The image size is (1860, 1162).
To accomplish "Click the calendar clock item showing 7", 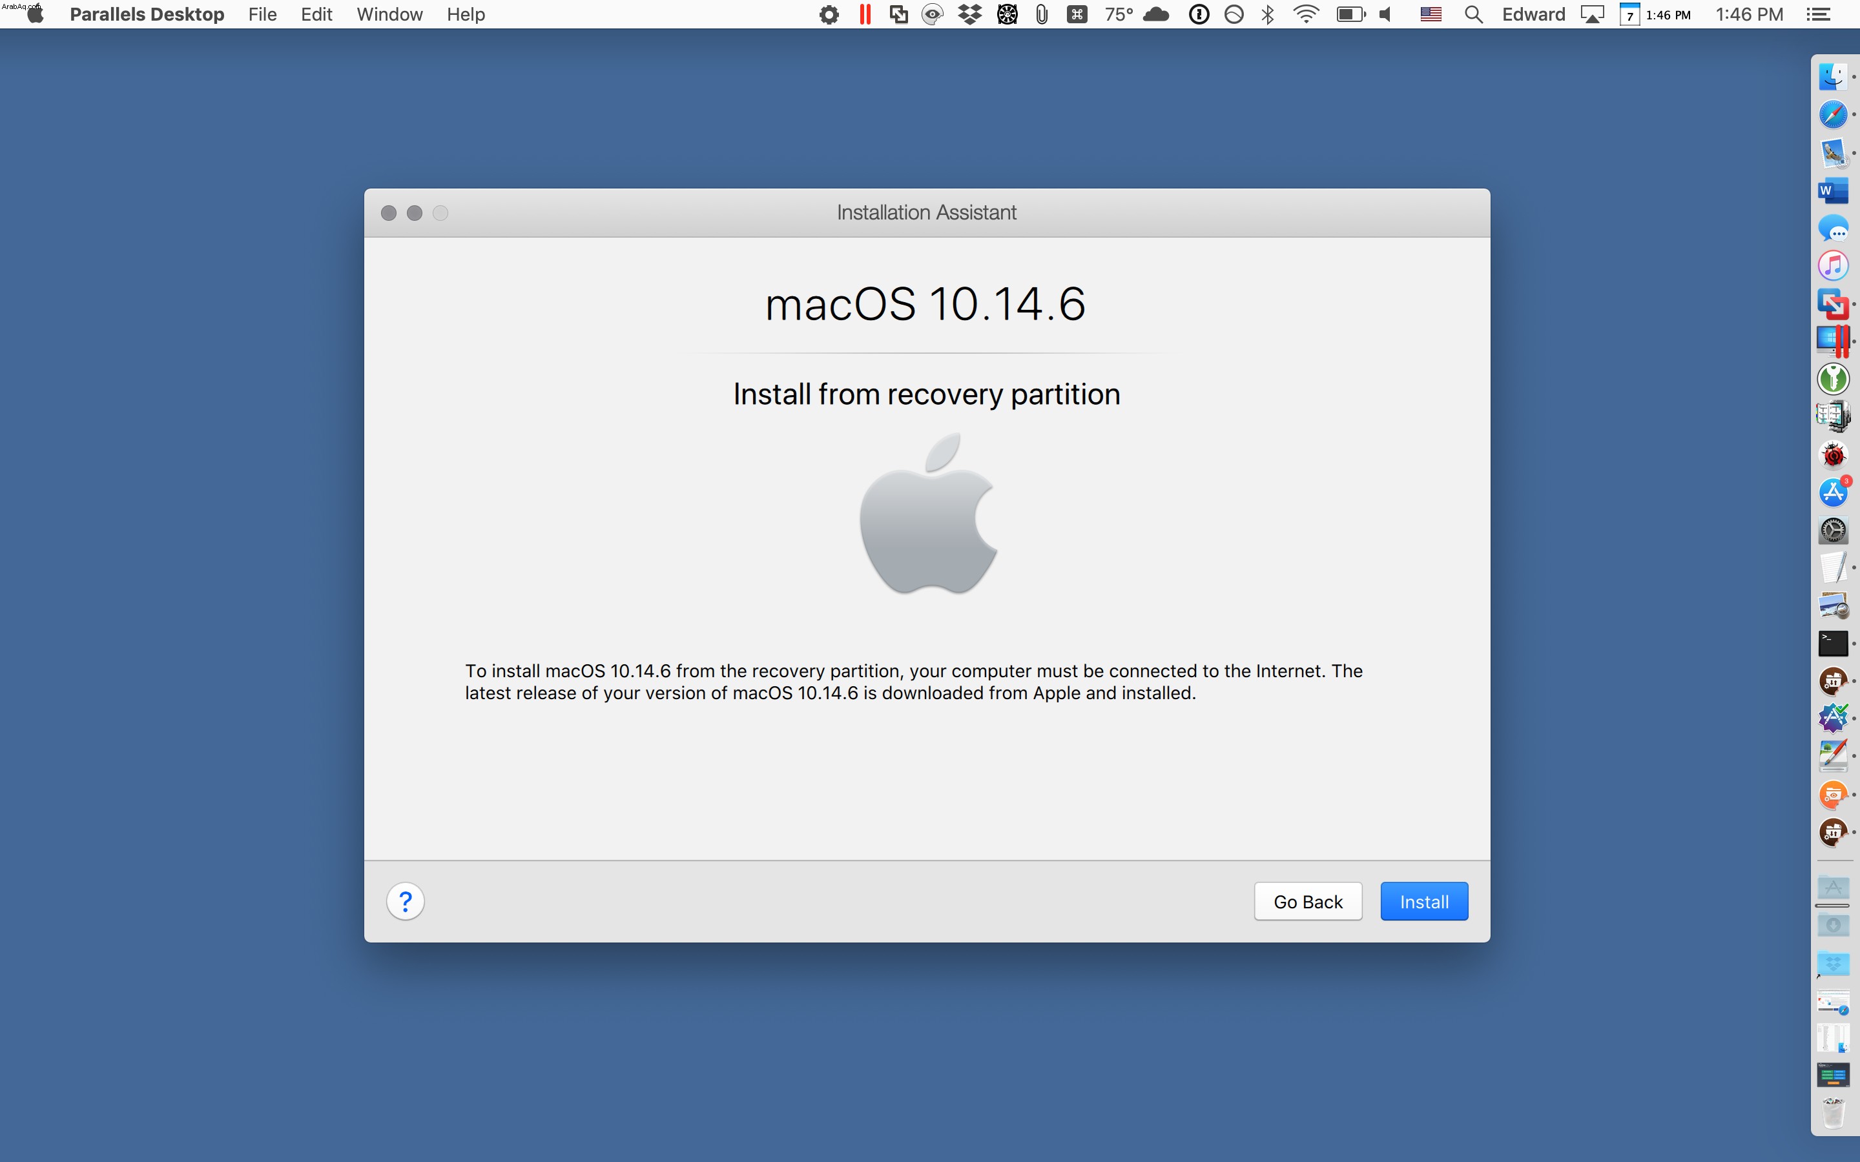I will (x=1655, y=14).
